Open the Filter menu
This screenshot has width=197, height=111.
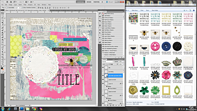(25, 5)
